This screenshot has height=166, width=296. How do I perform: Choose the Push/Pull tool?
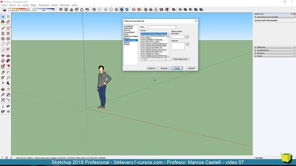(x=8, y=56)
